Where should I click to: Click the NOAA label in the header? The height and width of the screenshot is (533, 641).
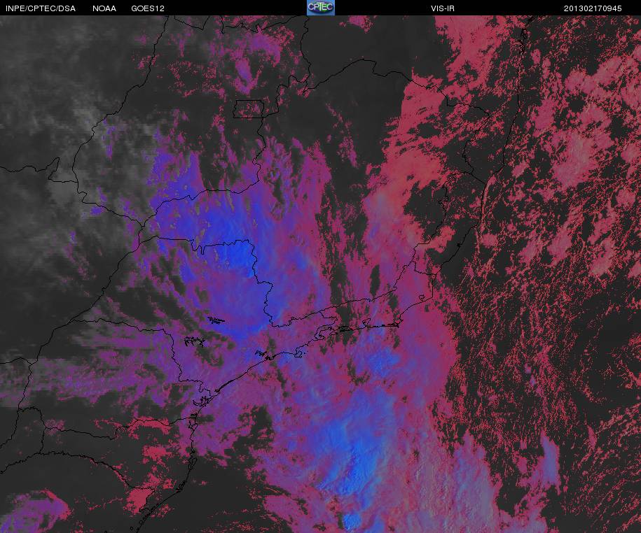click(x=104, y=8)
